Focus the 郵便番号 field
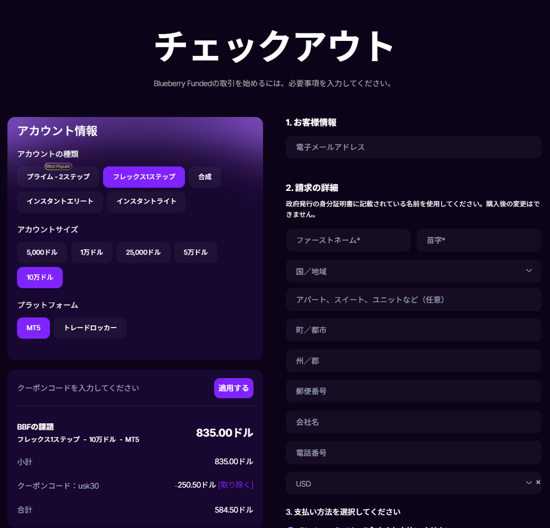Image resolution: width=550 pixels, height=528 pixels. click(413, 391)
